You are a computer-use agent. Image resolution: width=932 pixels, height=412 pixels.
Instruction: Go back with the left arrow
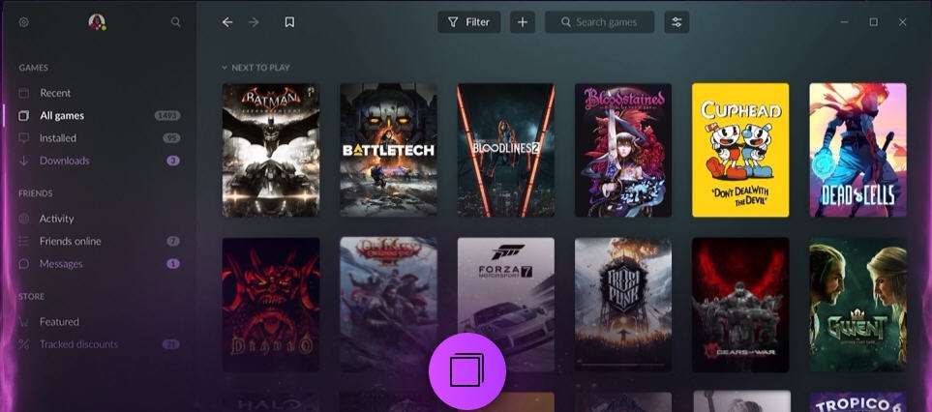click(227, 22)
